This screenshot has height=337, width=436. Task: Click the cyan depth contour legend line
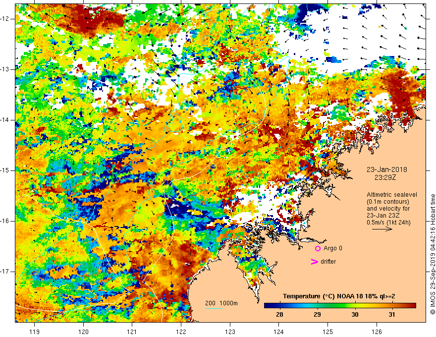[x=214, y=308]
